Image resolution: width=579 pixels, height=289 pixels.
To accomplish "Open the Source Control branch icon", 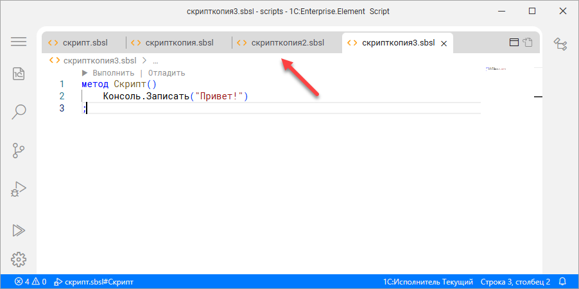I will 19,151.
